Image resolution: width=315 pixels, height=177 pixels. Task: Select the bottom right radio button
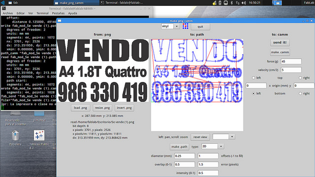300,93
